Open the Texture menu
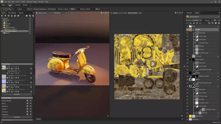This screenshot has width=221, height=124. (23, 2)
